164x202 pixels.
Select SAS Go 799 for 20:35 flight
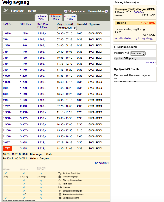click(x=6, y=100)
